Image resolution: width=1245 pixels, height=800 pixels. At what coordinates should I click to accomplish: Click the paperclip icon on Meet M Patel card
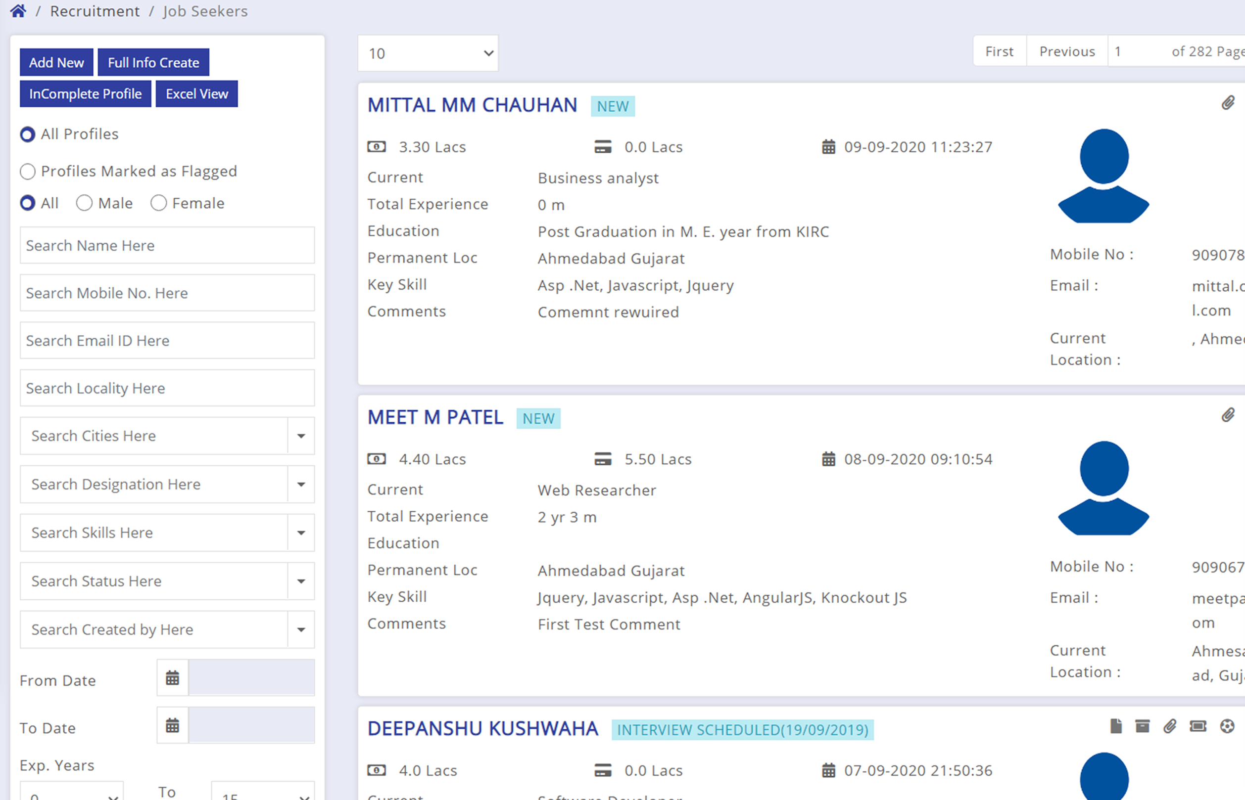point(1227,415)
